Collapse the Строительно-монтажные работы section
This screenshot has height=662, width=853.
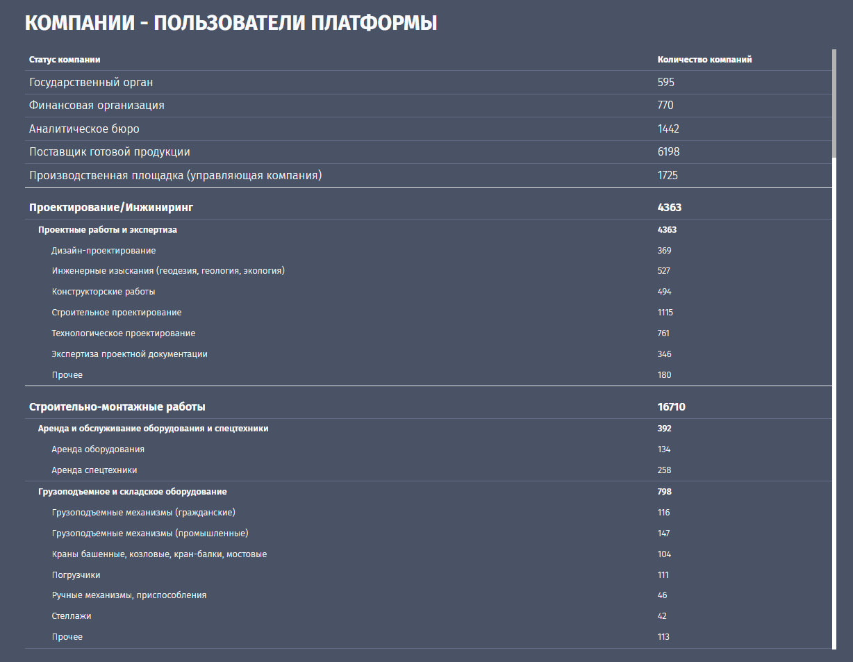click(117, 407)
